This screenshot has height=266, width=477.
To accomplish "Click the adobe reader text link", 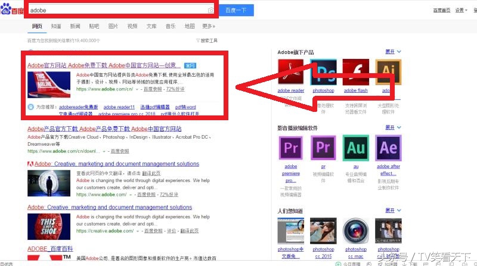I will pos(291,90).
